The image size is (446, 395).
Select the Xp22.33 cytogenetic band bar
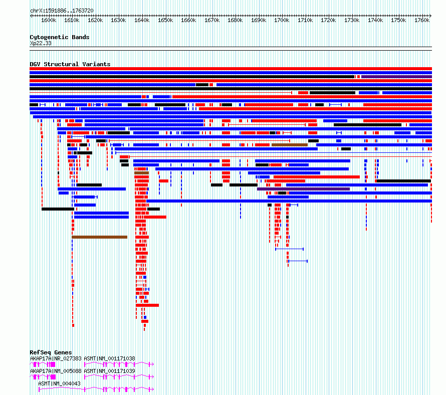pyautogui.click(x=231, y=49)
